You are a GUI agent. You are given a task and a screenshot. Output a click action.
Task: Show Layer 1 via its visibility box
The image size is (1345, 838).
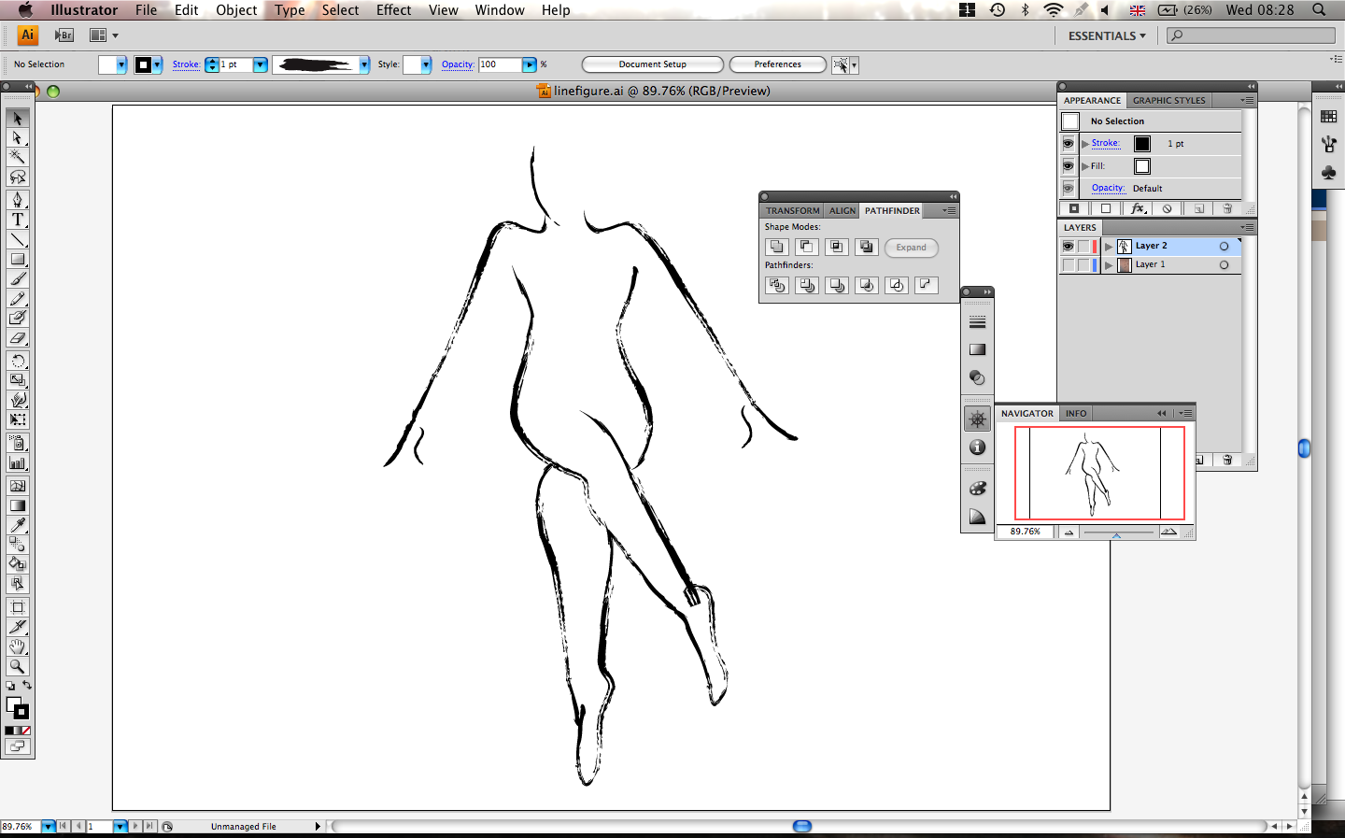pos(1068,265)
